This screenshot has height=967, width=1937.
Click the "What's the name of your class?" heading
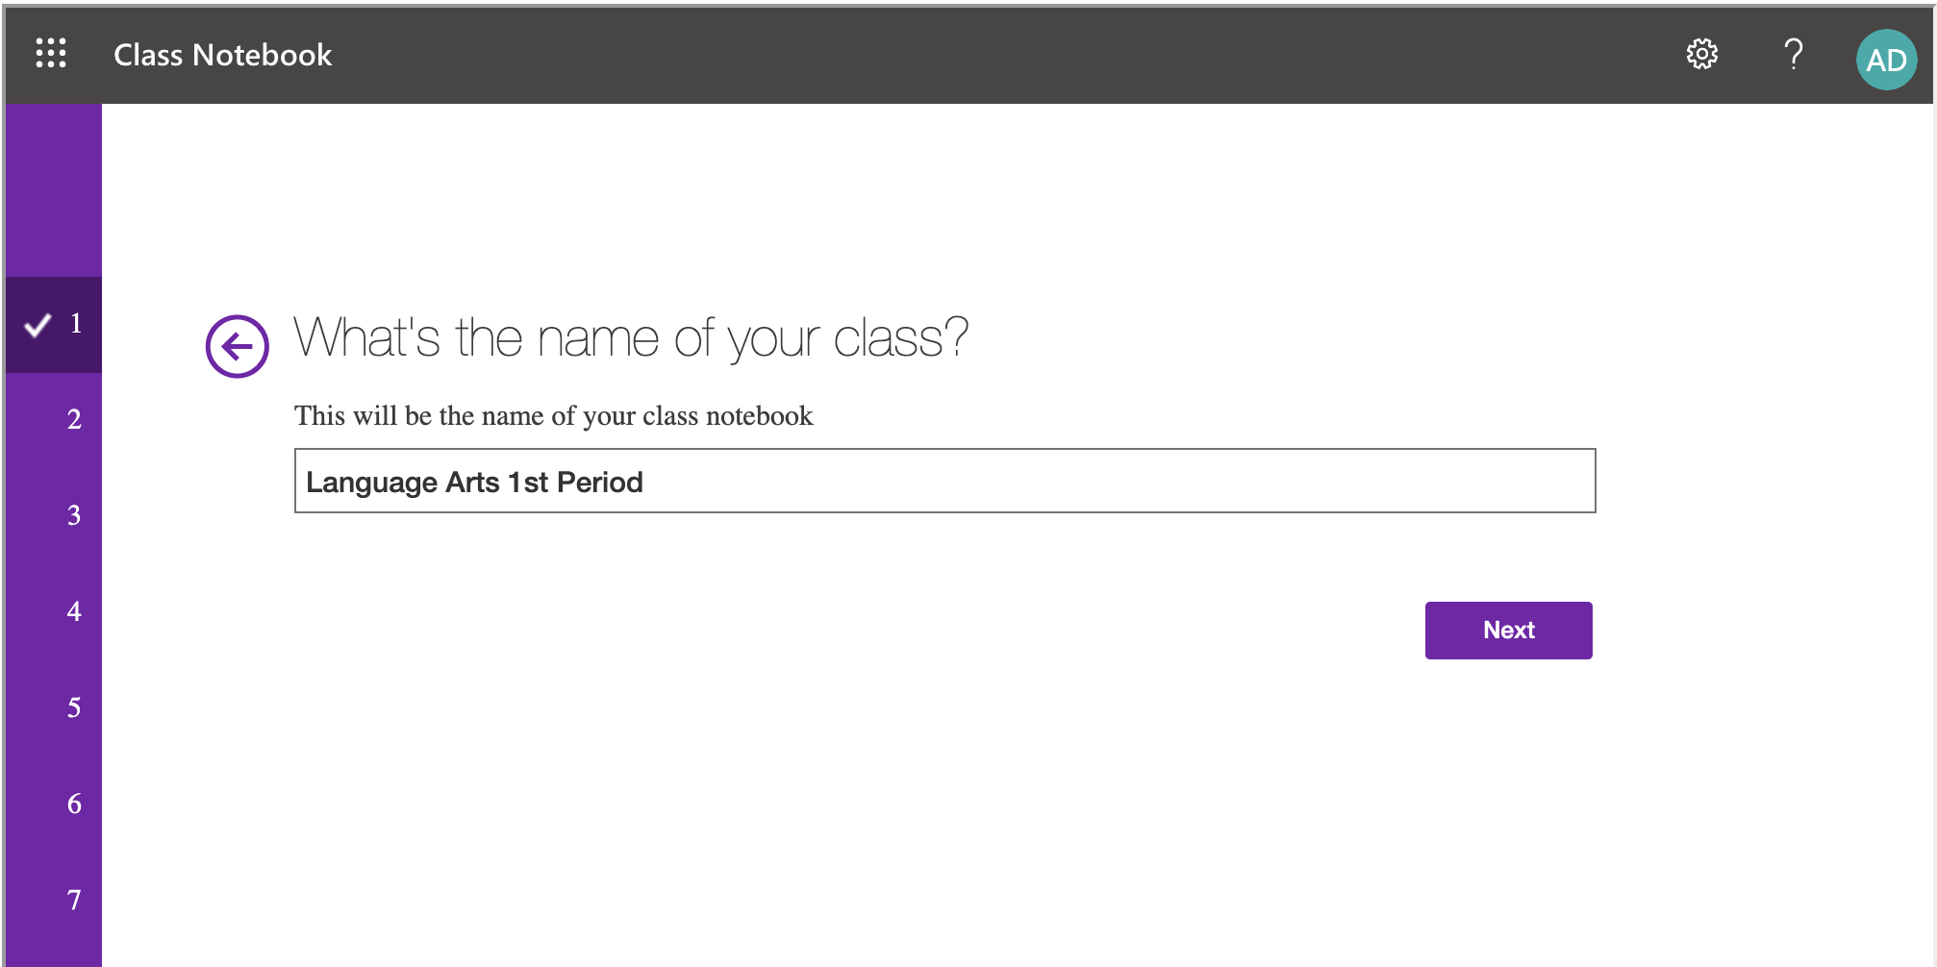pos(630,338)
